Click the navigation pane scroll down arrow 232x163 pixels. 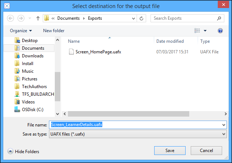point(58,114)
